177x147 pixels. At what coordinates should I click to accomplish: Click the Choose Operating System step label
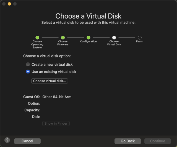point(37,44)
